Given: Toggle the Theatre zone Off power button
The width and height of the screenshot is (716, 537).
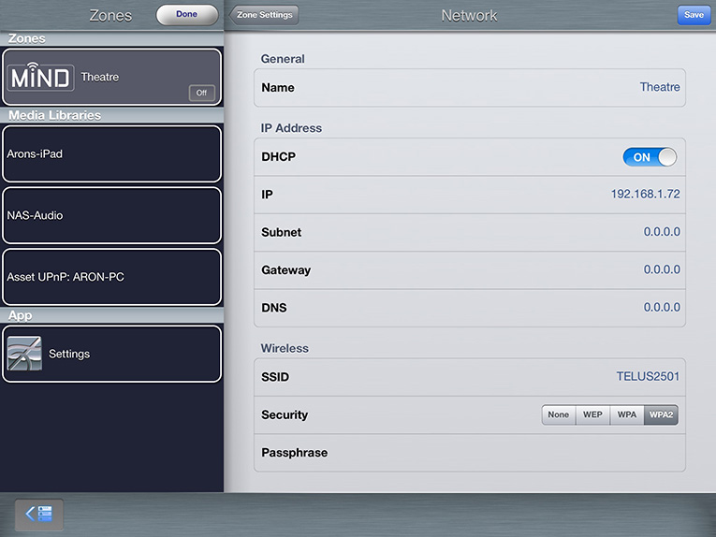Looking at the screenshot, I should (x=201, y=93).
